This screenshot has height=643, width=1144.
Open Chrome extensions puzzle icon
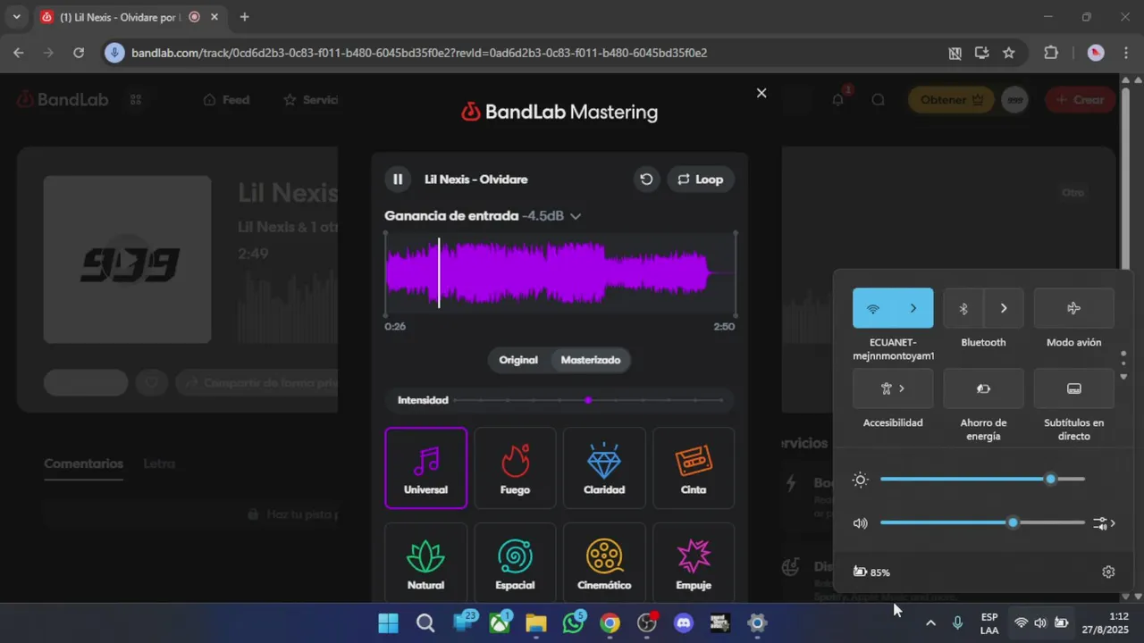(1051, 53)
